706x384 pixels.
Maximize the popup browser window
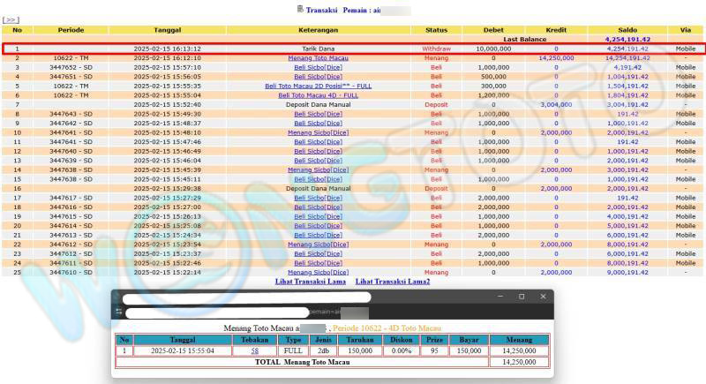click(x=520, y=297)
